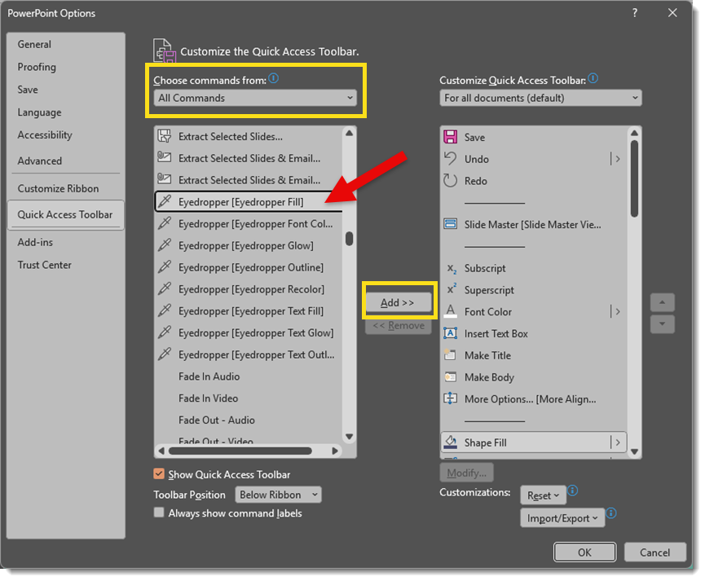Open the Proofing options category
Image resolution: width=705 pixels, height=581 pixels.
pos(66,67)
